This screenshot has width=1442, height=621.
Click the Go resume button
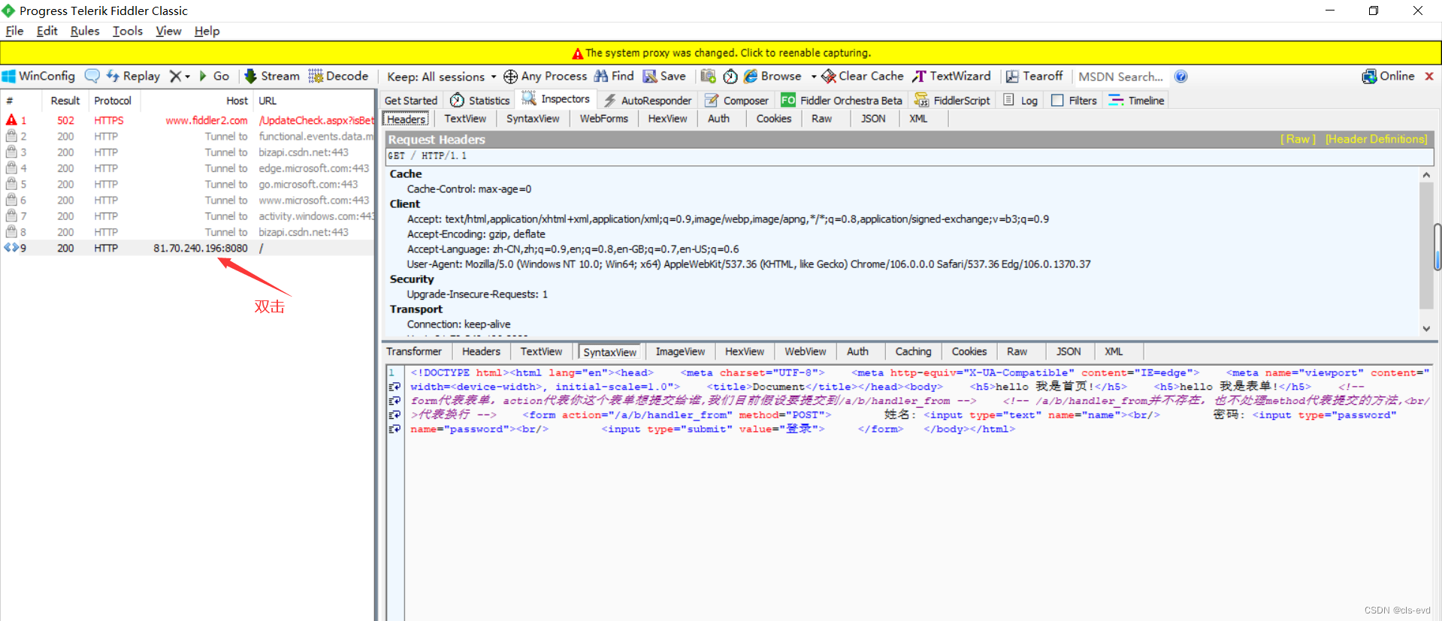tap(214, 77)
